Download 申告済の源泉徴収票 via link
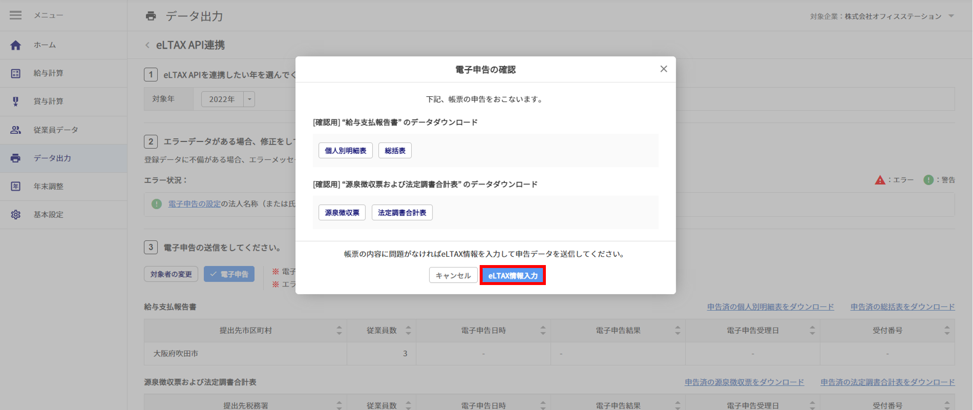This screenshot has width=973, height=410. pos(744,382)
